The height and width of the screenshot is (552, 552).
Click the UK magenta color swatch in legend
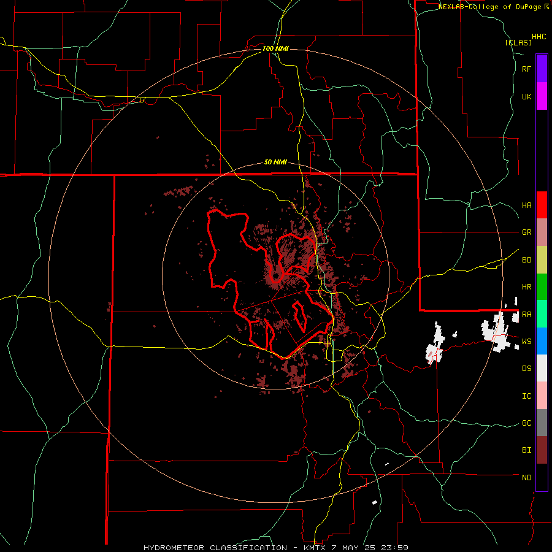pos(542,96)
